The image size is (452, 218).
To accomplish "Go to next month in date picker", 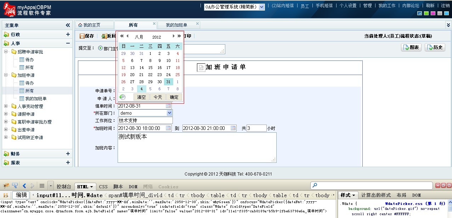I will click(174, 36).
